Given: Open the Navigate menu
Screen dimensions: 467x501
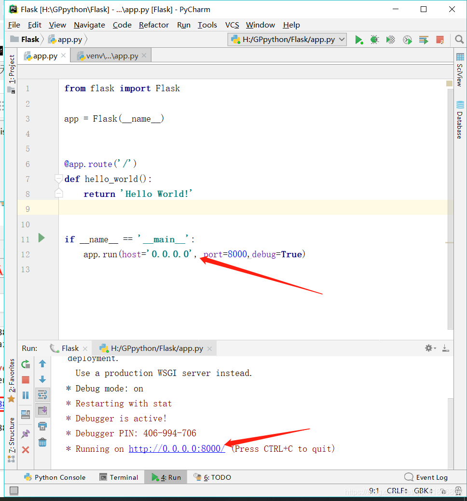Looking at the screenshot, I should [x=89, y=25].
